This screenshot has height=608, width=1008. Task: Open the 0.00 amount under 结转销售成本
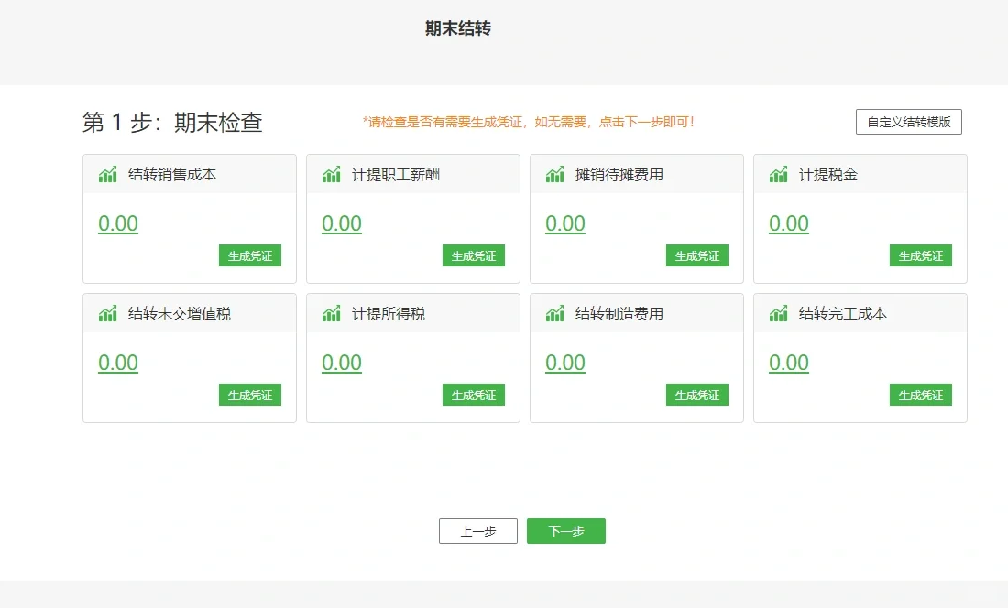[117, 223]
